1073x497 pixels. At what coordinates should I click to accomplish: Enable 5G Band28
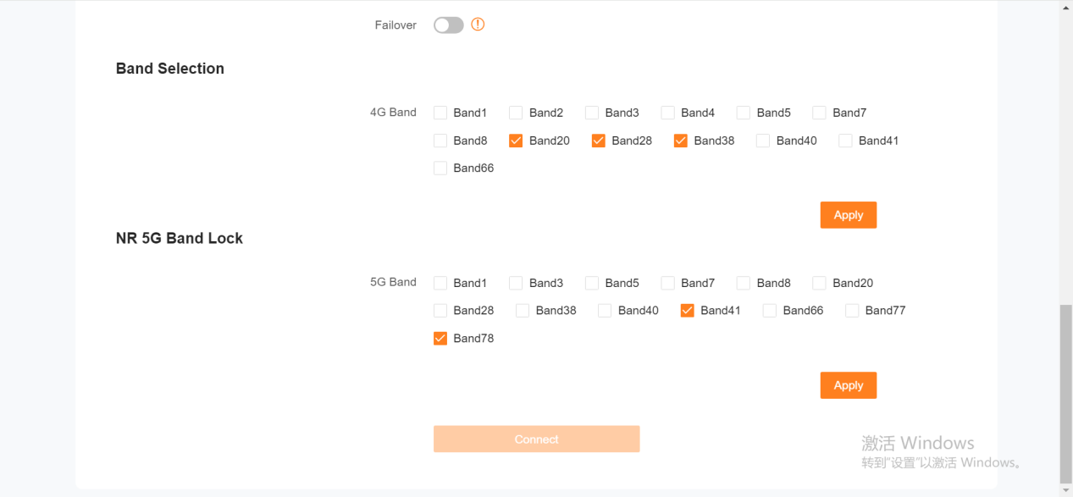pyautogui.click(x=440, y=311)
